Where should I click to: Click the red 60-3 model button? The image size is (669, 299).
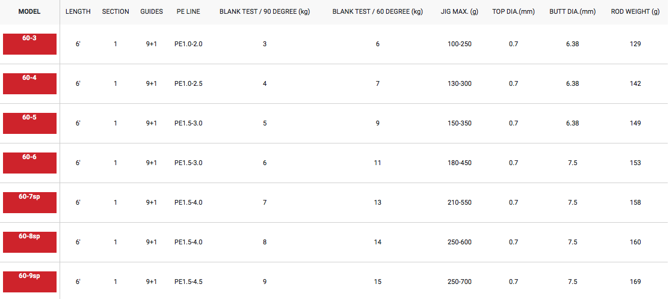(30, 44)
